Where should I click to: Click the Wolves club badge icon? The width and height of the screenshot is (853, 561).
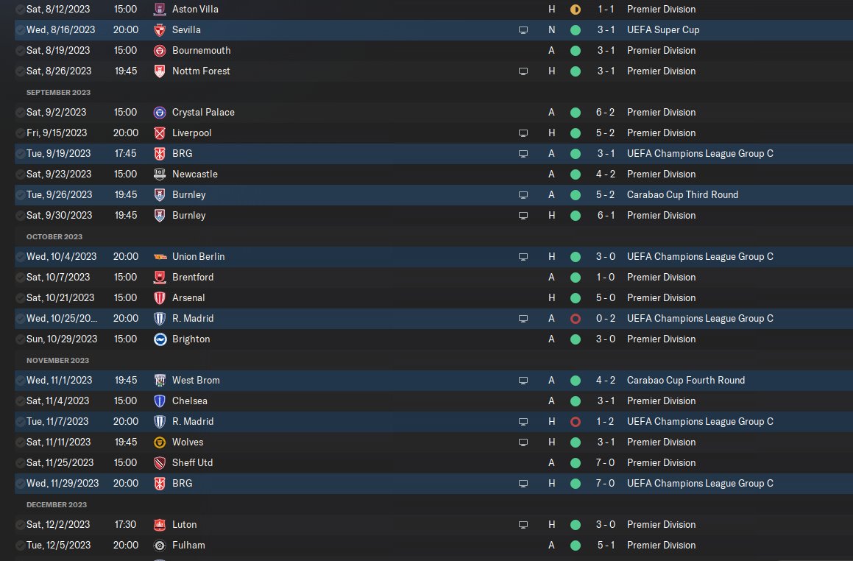(x=160, y=442)
